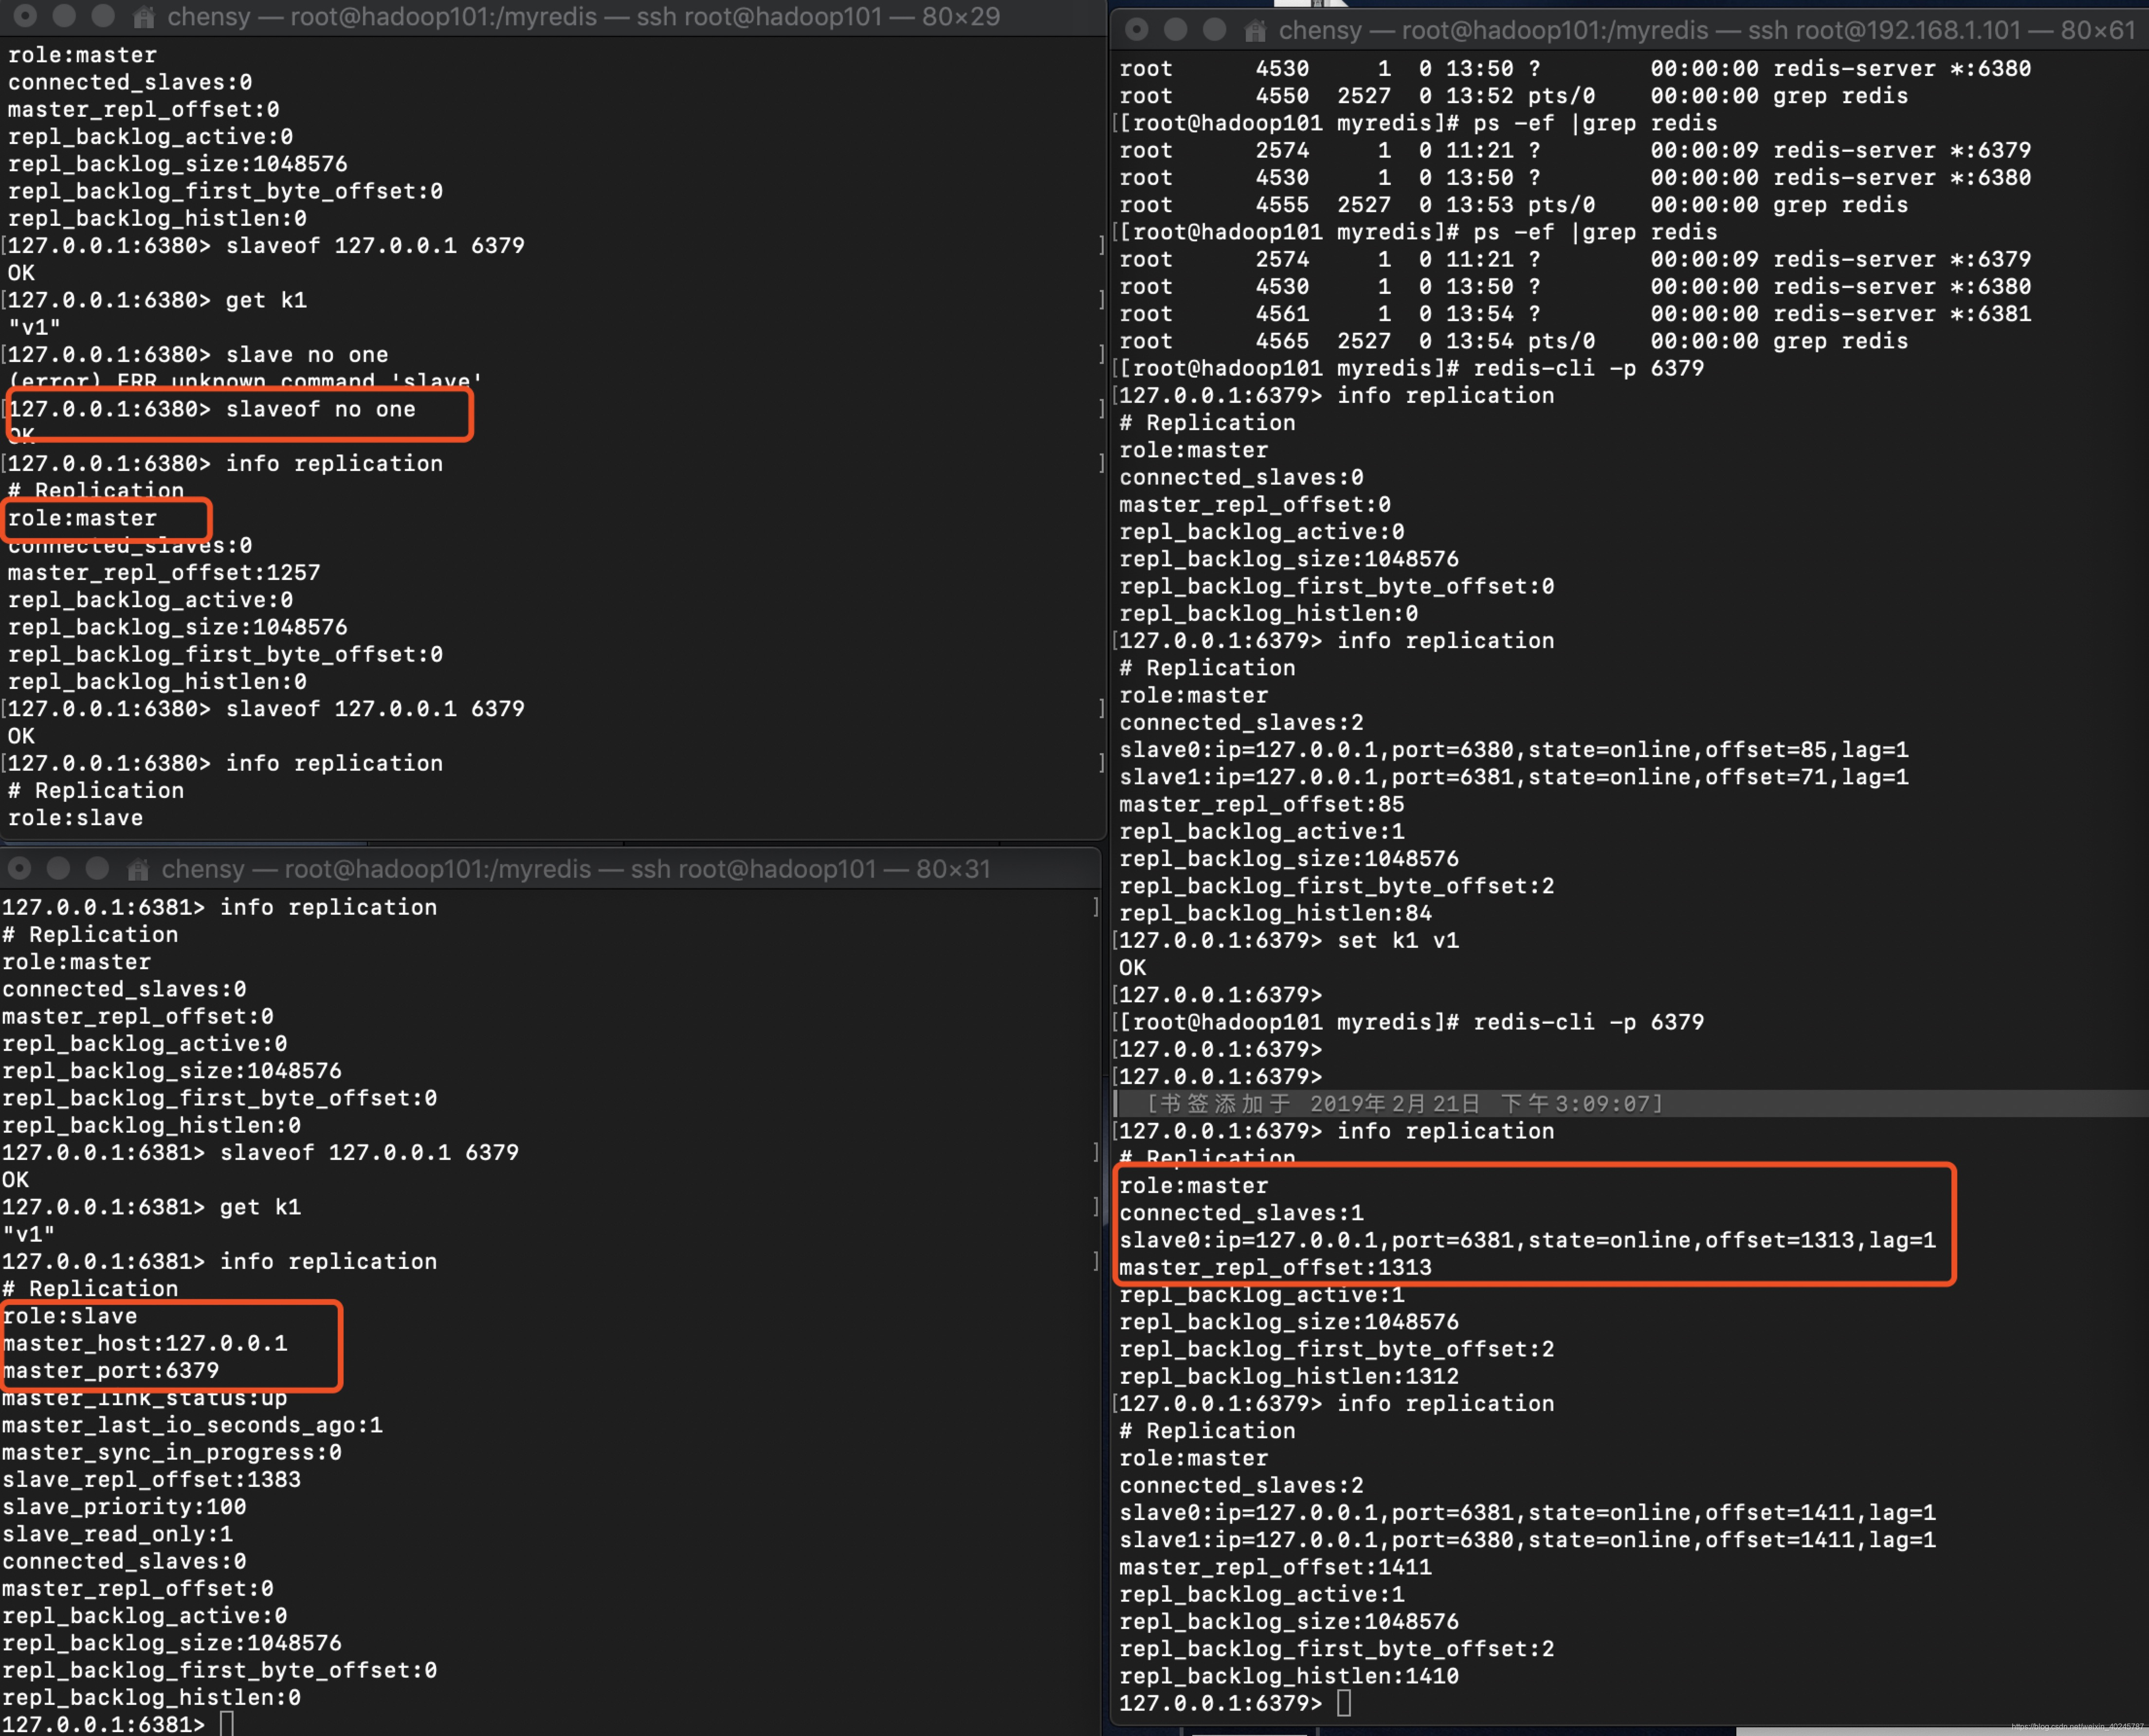Click the home folder icon in the 80×61 terminal title
This screenshot has height=1736, width=2149.
point(1255,31)
